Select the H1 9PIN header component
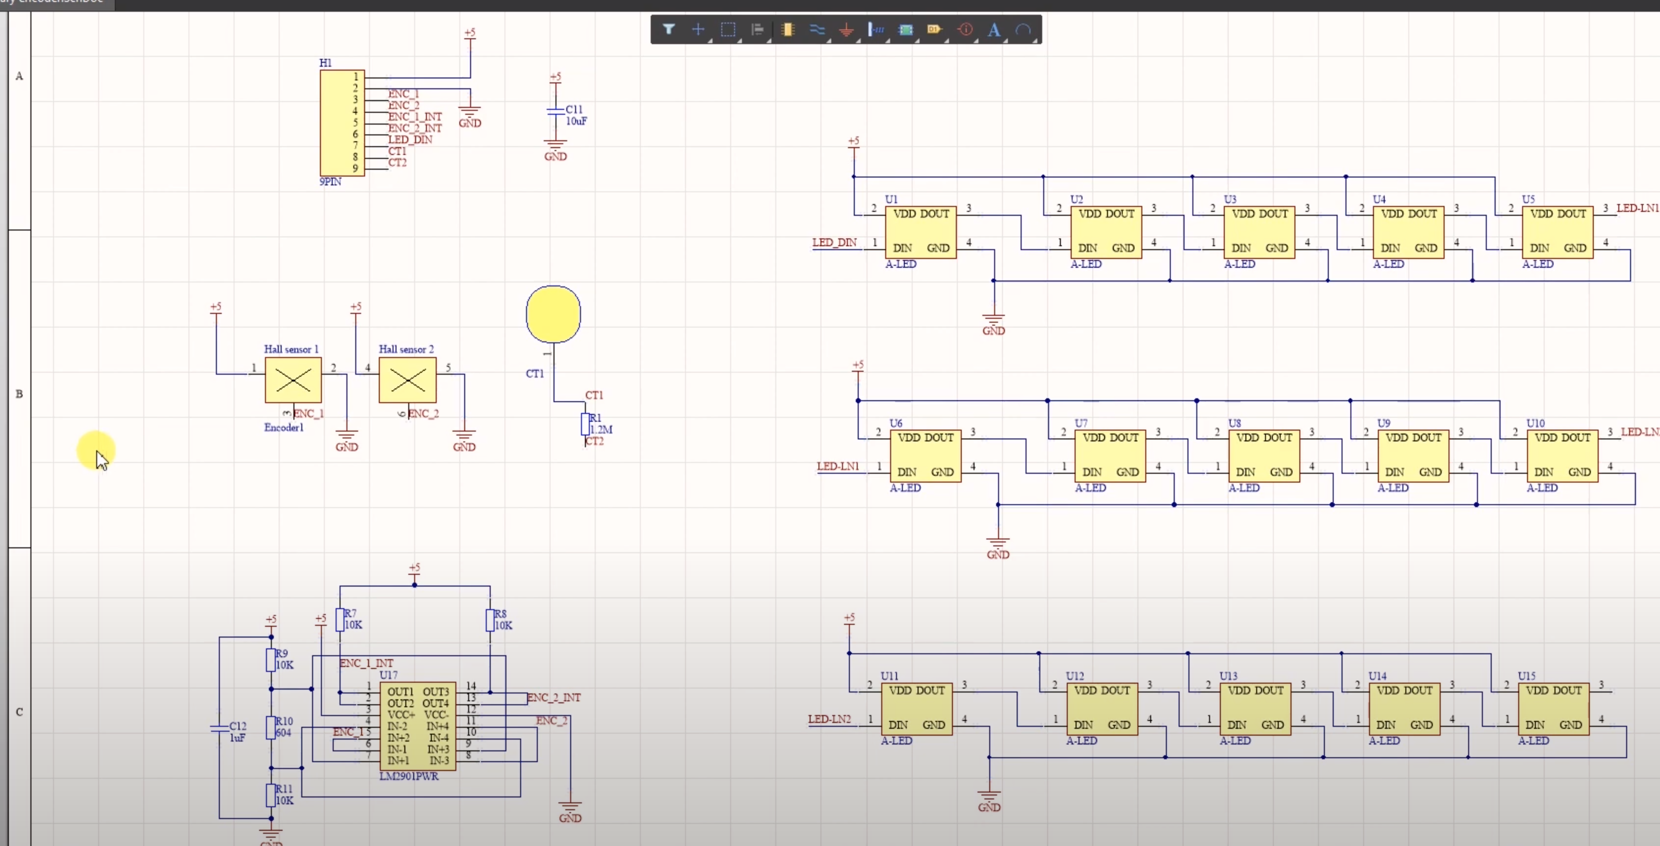 [x=342, y=123]
